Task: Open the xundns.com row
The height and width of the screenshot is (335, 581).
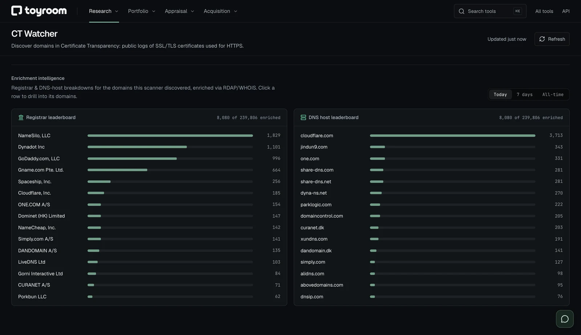Action: tap(432, 239)
